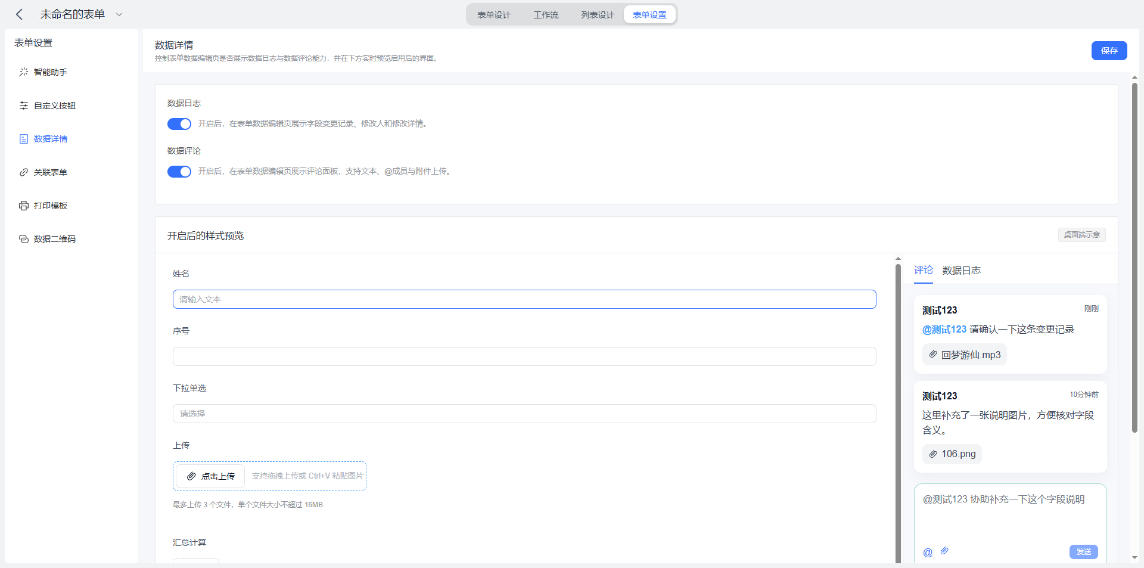
Task: Click the attachment paperclip icon in comment box
Action: pyautogui.click(x=944, y=551)
